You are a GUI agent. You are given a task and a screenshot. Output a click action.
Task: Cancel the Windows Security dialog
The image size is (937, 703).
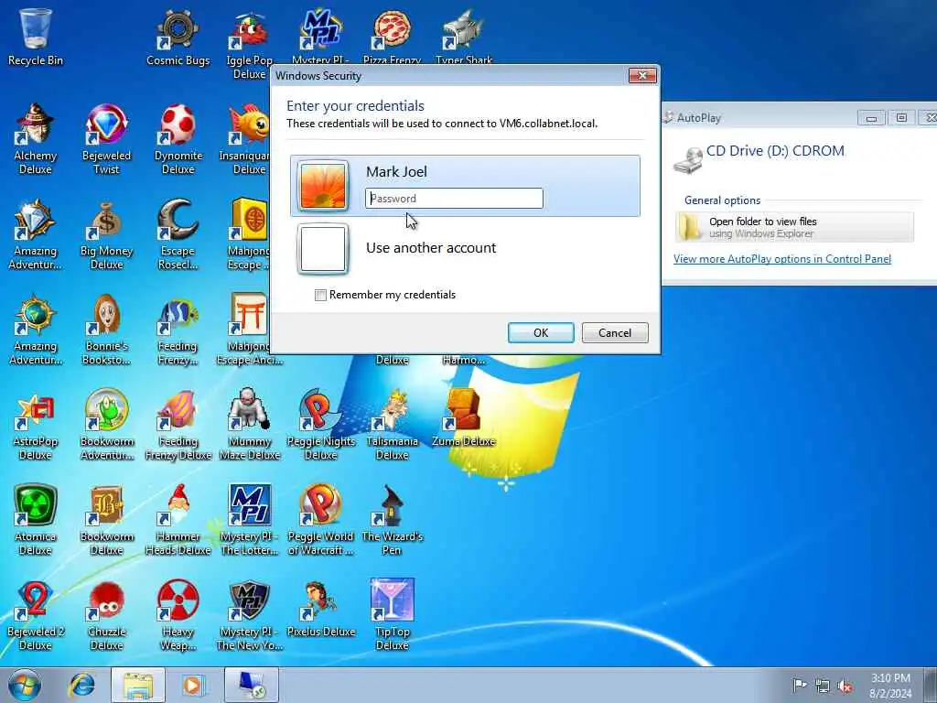click(615, 333)
